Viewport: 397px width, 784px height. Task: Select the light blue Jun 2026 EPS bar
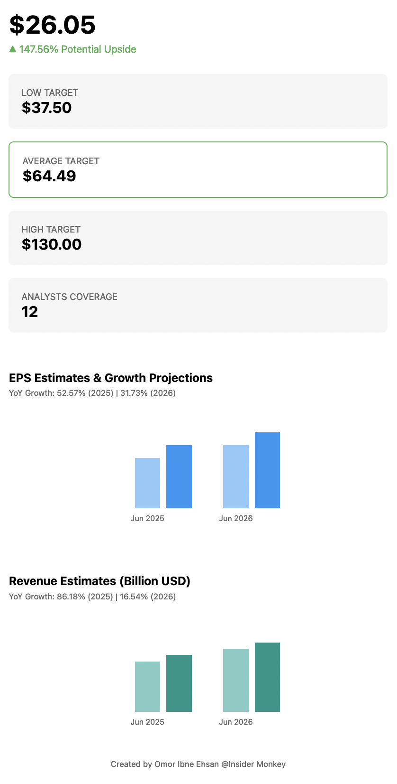pos(236,476)
